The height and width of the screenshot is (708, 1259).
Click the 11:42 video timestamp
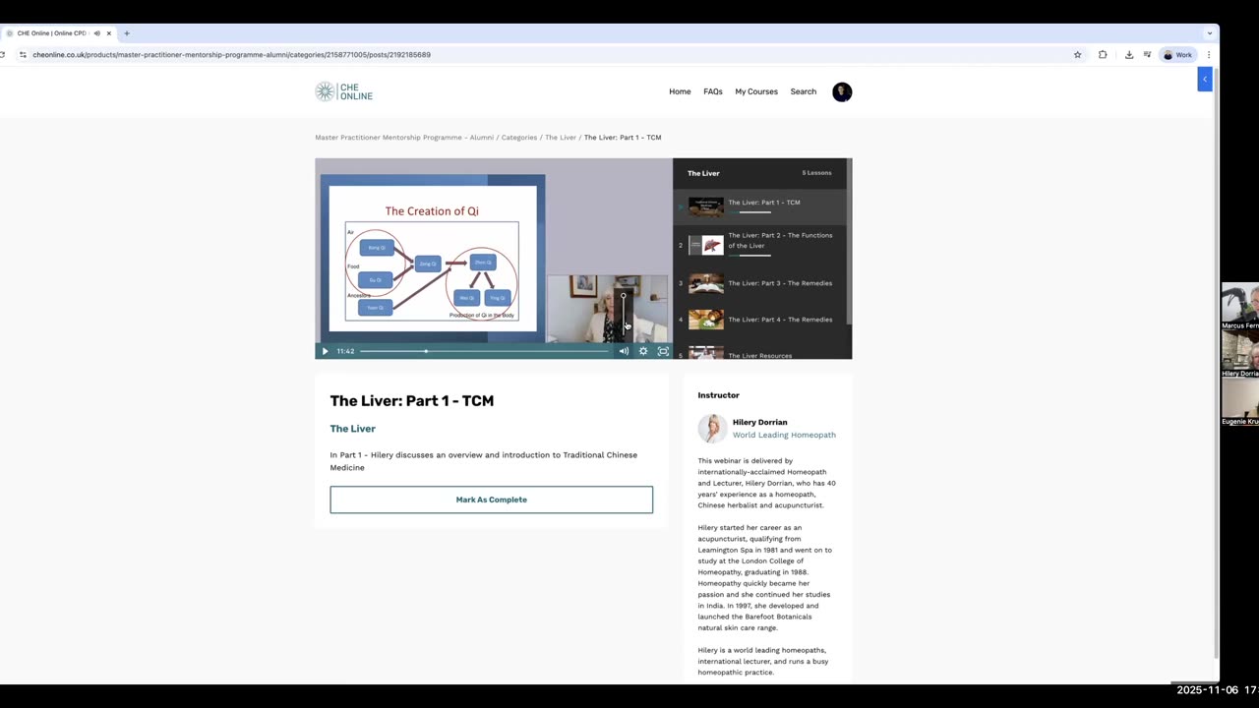[345, 351]
